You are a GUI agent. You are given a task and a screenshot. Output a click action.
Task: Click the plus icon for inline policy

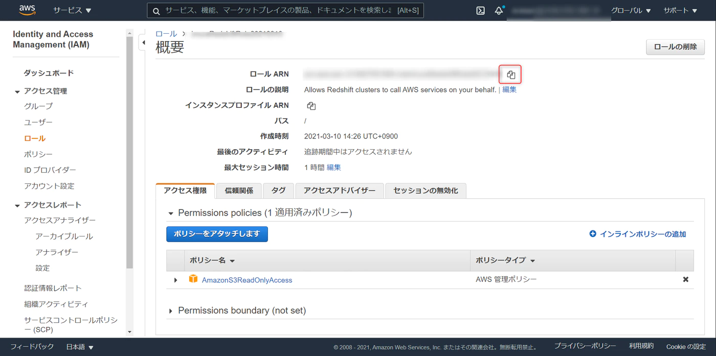(593, 233)
